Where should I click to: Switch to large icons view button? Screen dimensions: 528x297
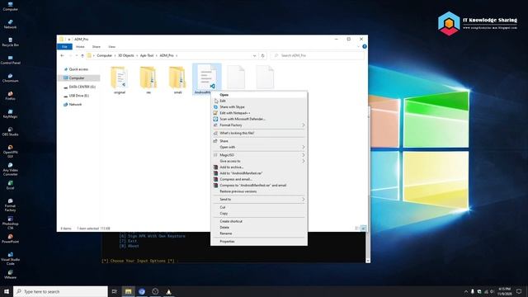[x=364, y=229]
